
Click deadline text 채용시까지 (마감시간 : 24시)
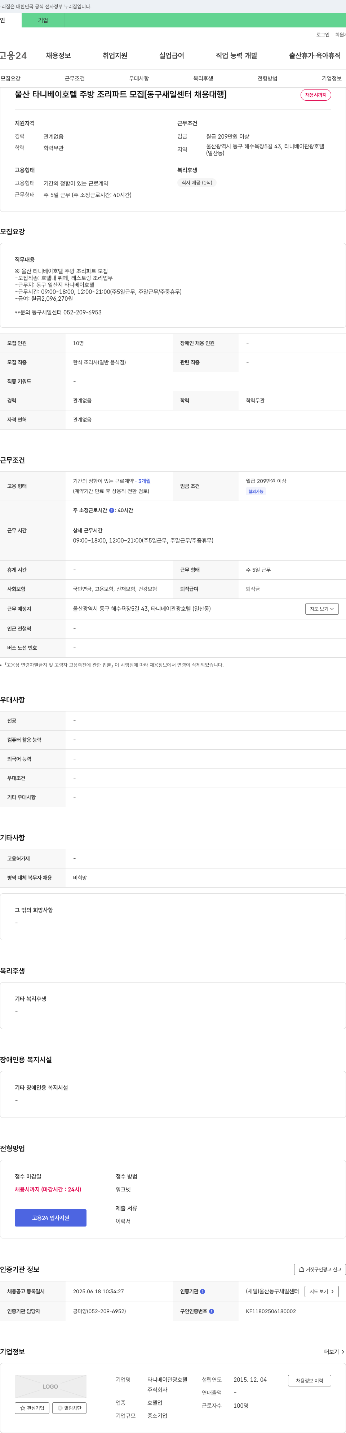(48, 1189)
